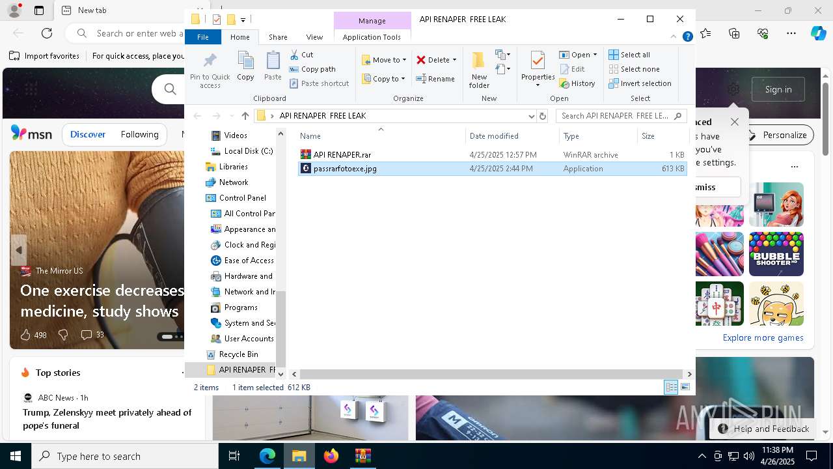This screenshot has width=833, height=469.
Task: Click Select none
Action: pyautogui.click(x=634, y=69)
